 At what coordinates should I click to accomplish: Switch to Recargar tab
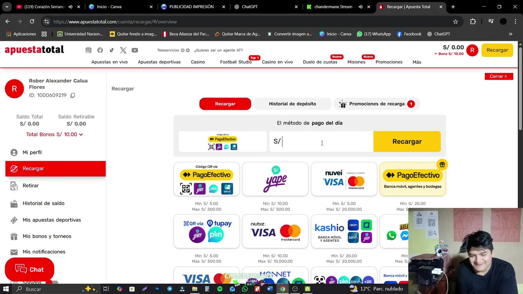pyautogui.click(x=225, y=104)
